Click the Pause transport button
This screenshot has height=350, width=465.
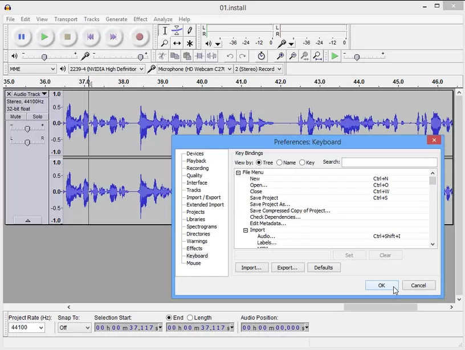pos(21,37)
